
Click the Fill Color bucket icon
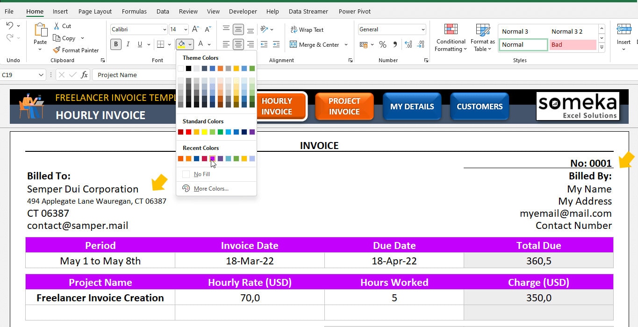pyautogui.click(x=181, y=44)
